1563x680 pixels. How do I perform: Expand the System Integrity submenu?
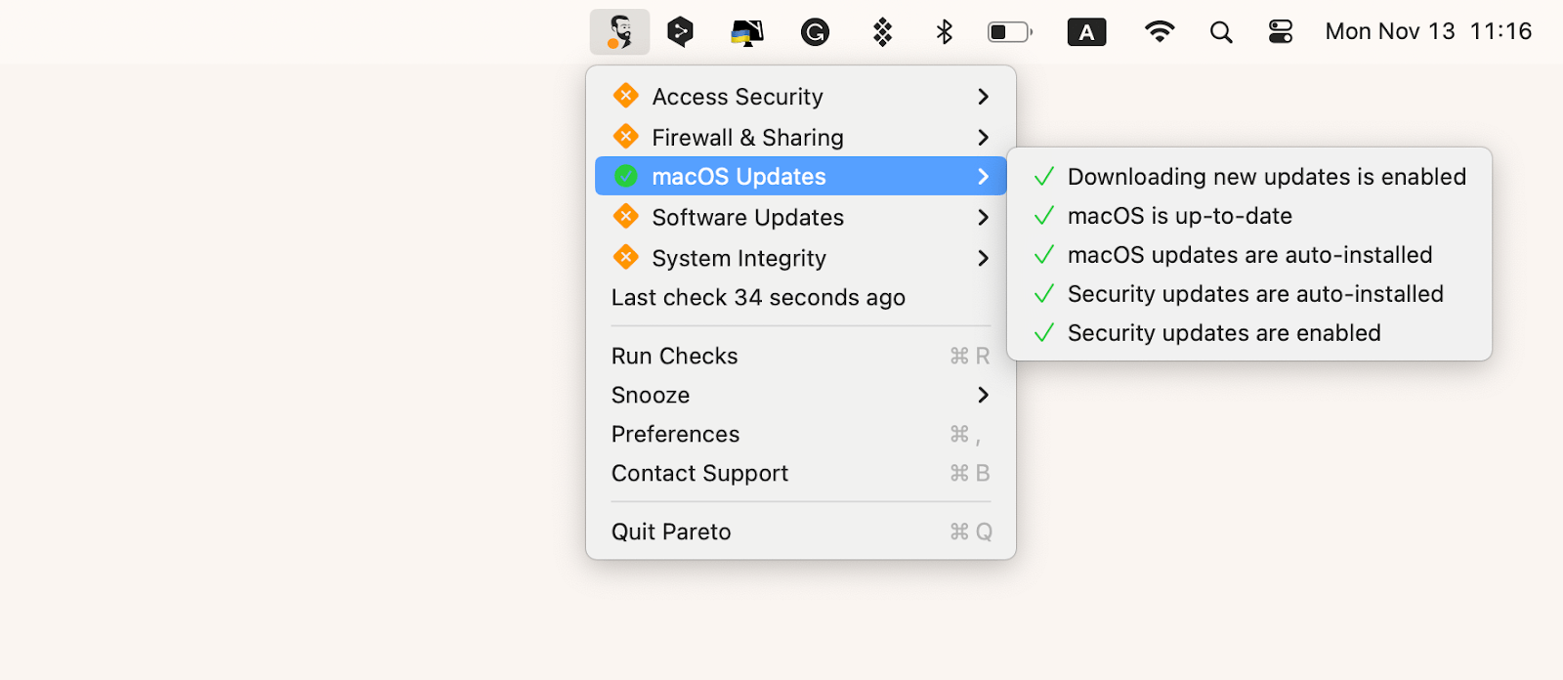coord(982,258)
